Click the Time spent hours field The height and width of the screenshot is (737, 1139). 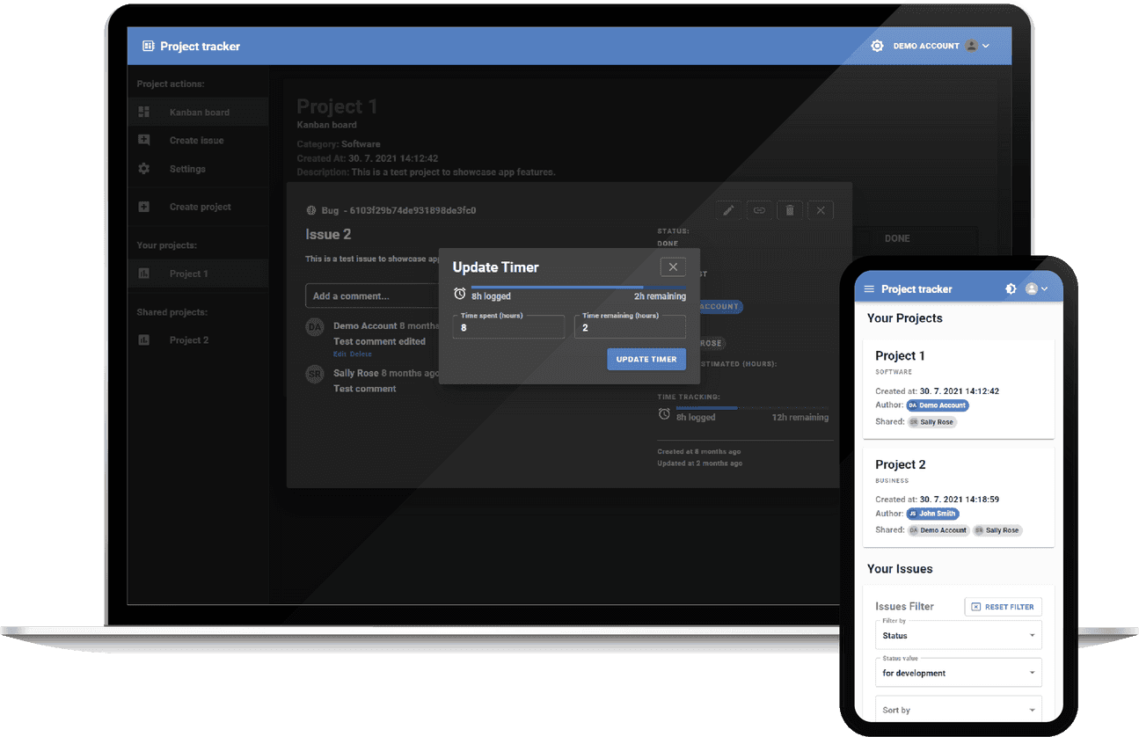pos(508,327)
